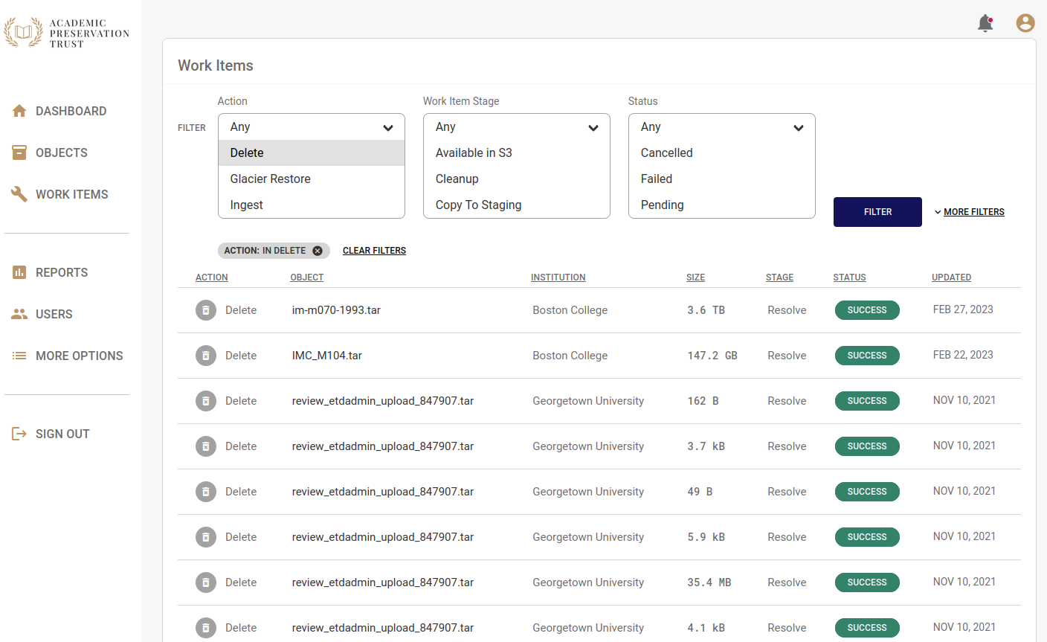
Task: Select Copy To Staging stage option
Action: point(517,205)
